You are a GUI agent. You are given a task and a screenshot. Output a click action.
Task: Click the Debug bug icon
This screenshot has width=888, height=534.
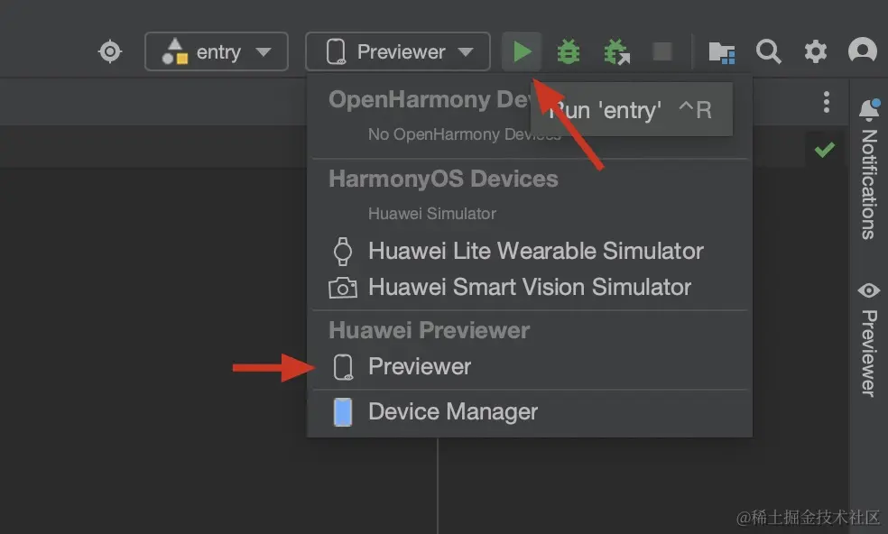tap(569, 51)
